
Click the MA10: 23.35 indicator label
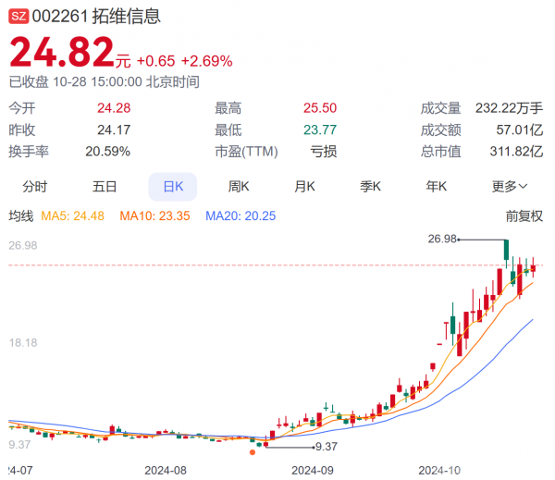(x=154, y=215)
